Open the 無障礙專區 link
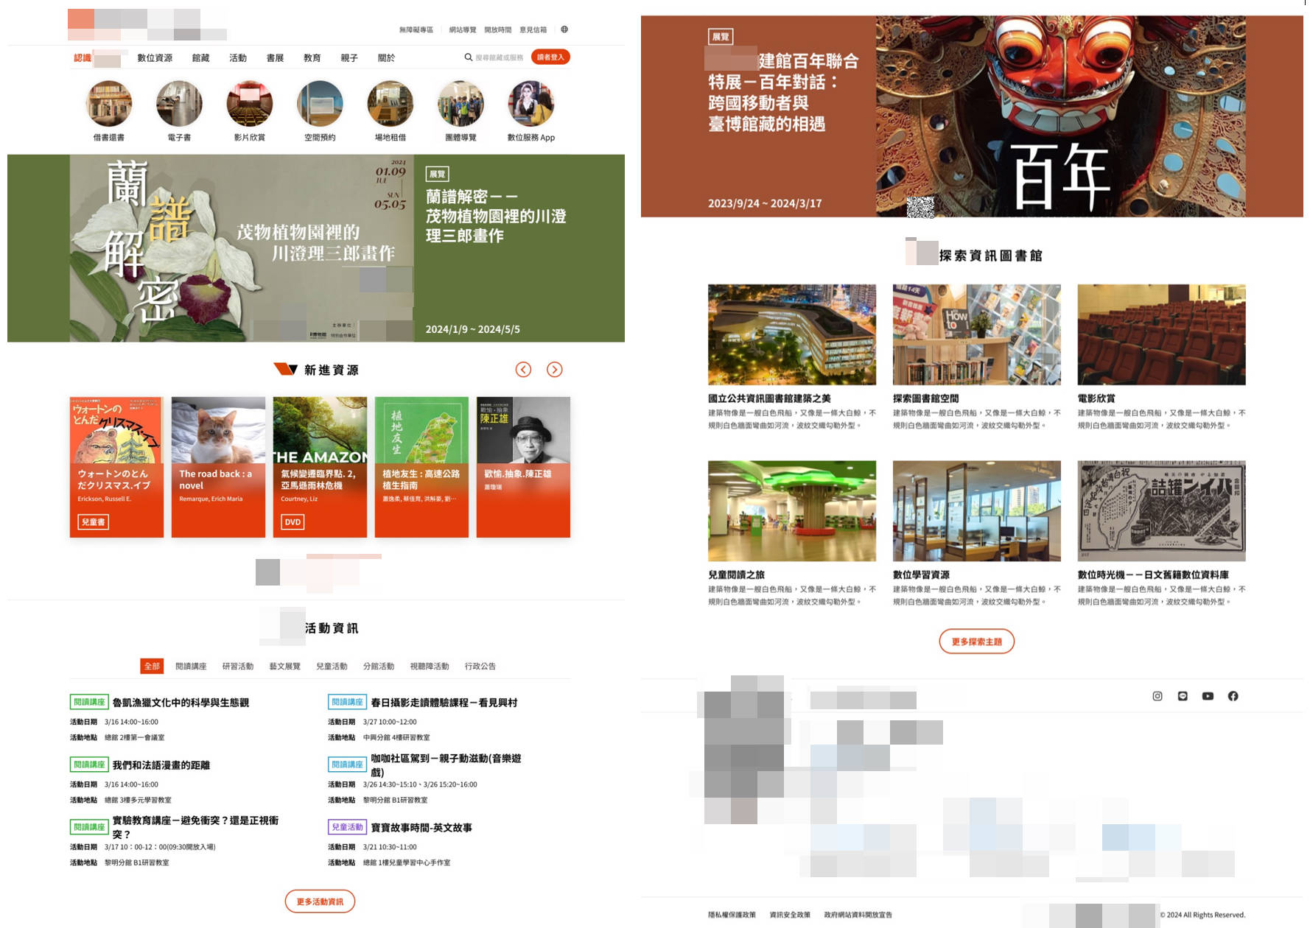Image resolution: width=1310 pixels, height=928 pixels. pos(416,29)
